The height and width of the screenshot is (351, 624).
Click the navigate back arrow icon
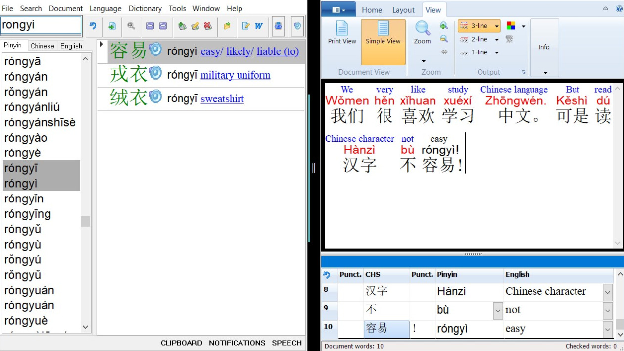150,26
